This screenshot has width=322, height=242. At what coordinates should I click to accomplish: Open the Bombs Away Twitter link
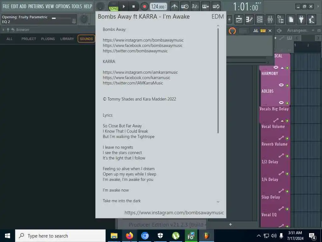(x=135, y=51)
